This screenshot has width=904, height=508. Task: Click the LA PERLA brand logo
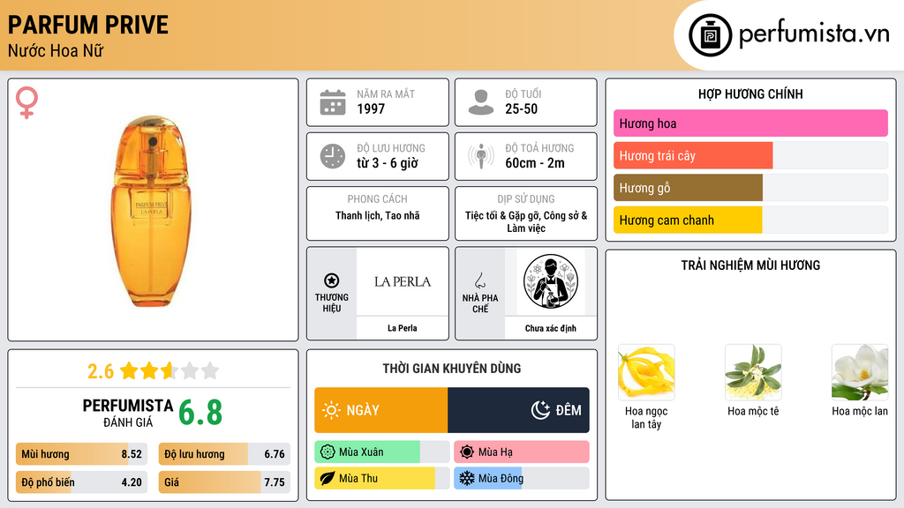pos(403,281)
